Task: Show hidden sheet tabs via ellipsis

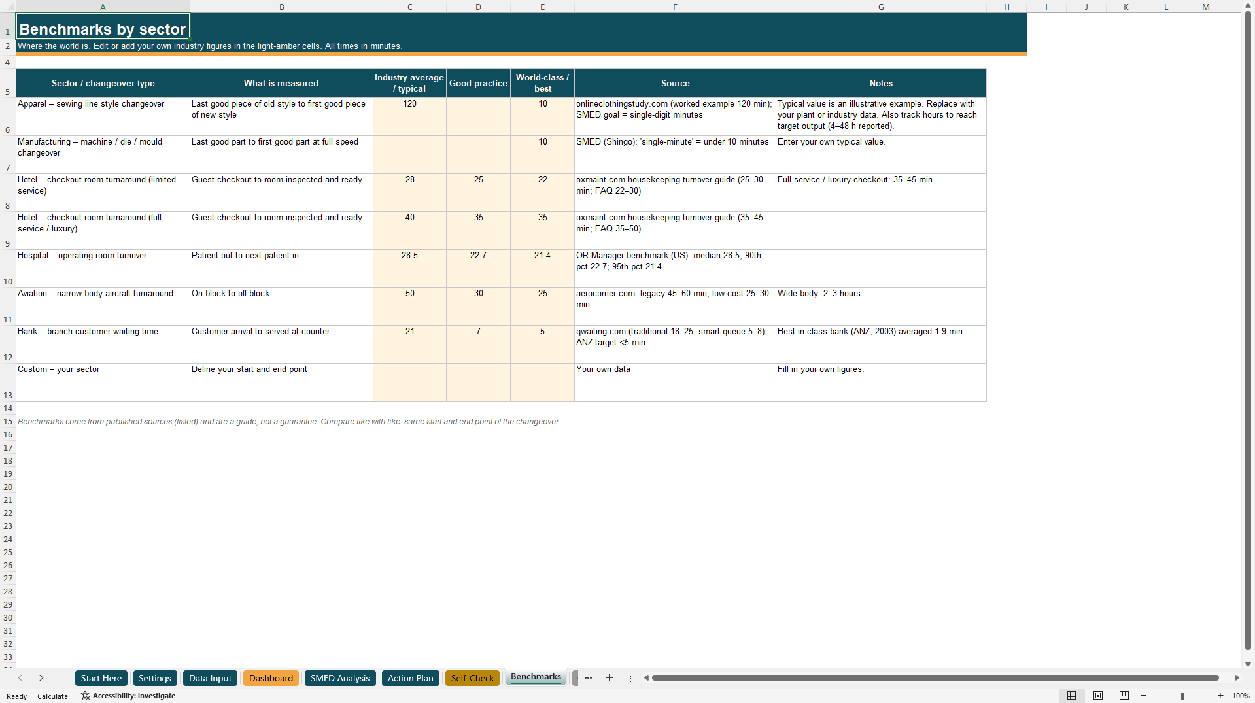Action: click(588, 678)
